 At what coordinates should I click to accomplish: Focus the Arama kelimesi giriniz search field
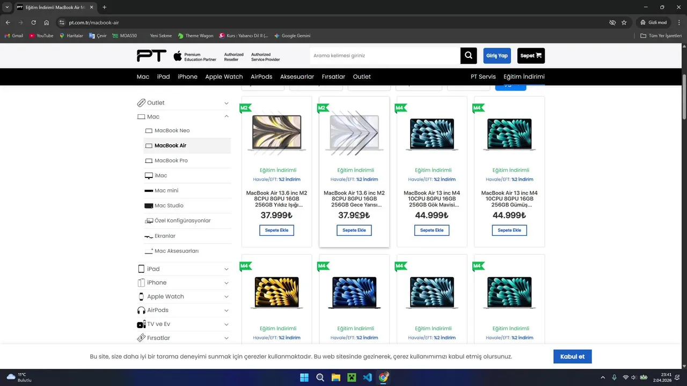pos(385,56)
